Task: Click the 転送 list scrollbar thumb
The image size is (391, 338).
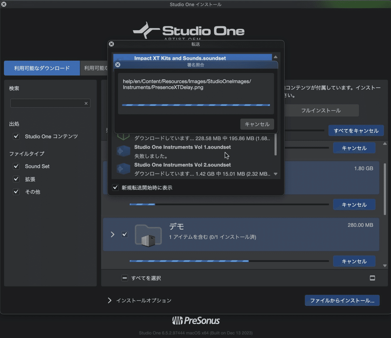Action: [276, 145]
